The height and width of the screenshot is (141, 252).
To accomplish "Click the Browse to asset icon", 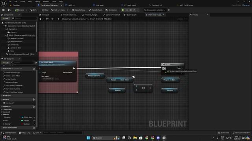I will (9, 10).
